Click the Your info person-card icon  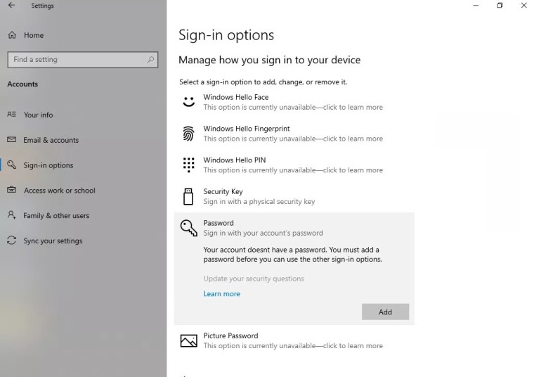point(11,115)
